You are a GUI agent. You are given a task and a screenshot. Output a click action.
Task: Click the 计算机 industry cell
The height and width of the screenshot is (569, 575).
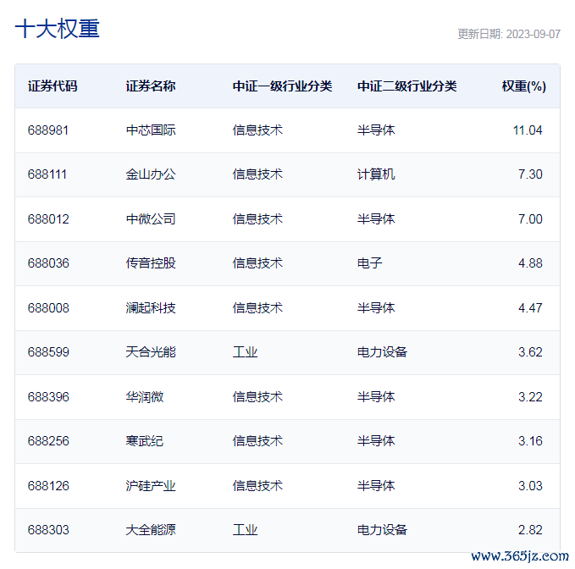(x=376, y=174)
